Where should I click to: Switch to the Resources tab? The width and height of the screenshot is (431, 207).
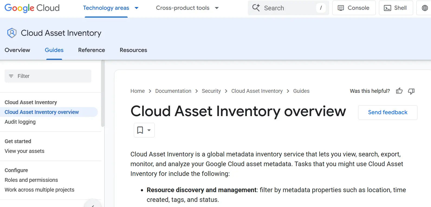133,50
